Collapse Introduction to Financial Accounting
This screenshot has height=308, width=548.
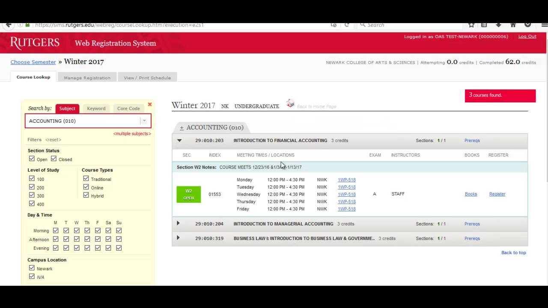click(179, 140)
